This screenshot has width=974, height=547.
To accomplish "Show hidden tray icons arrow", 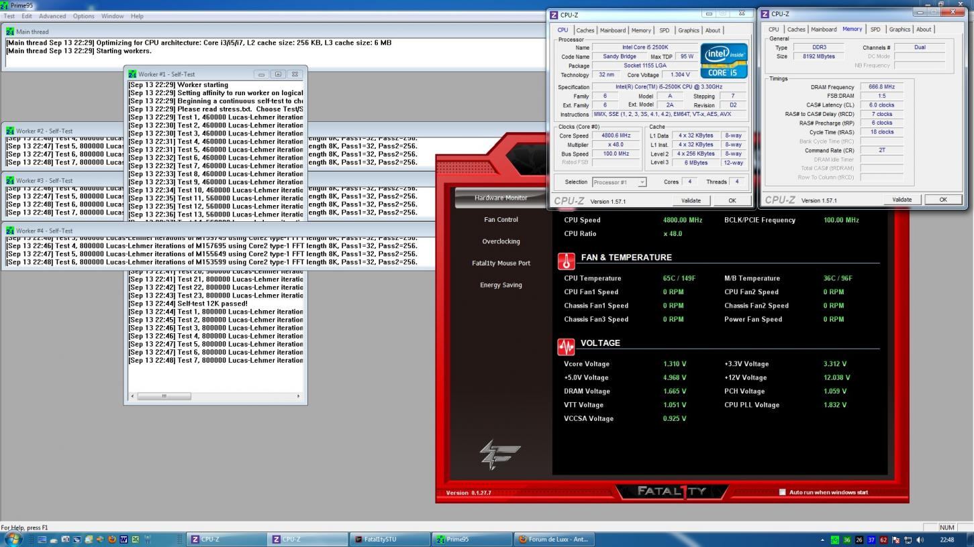I will pyautogui.click(x=822, y=540).
